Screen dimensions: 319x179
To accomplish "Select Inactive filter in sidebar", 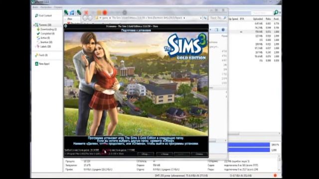I will click(44, 42).
